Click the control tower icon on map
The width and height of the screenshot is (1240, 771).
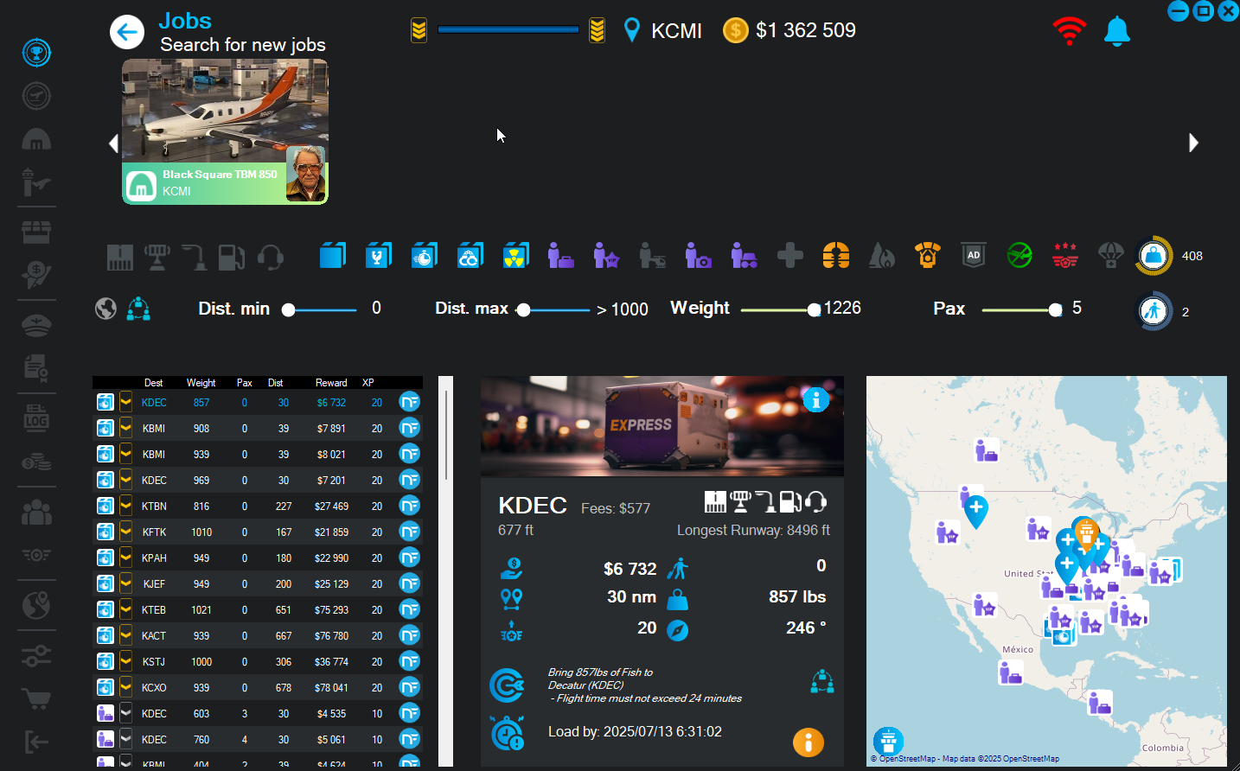pyautogui.click(x=888, y=742)
